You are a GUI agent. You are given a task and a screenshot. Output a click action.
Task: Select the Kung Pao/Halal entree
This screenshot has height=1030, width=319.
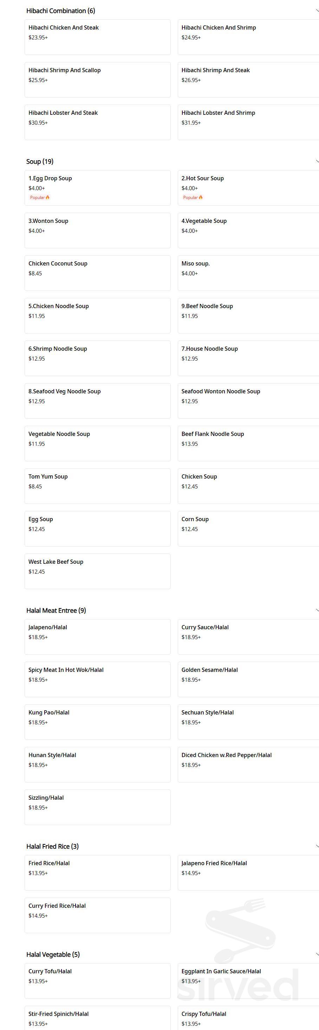(x=97, y=722)
